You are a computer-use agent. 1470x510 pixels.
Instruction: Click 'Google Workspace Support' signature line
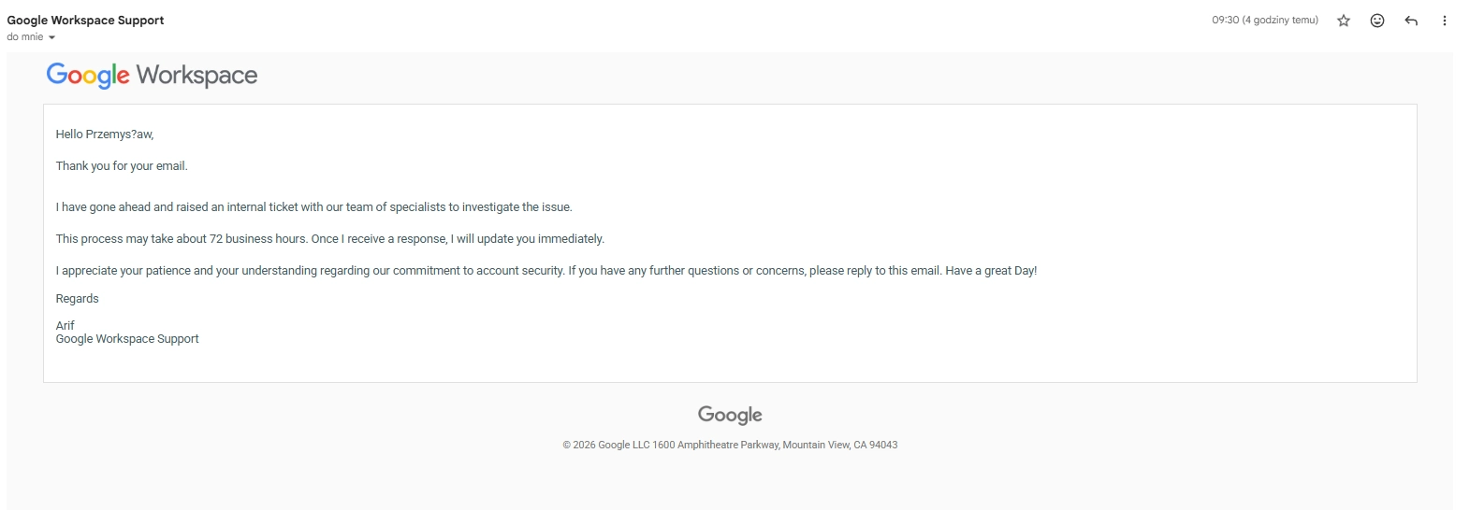click(127, 339)
